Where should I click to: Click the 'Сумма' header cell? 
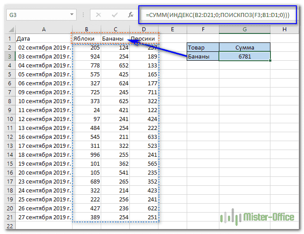(x=245, y=47)
